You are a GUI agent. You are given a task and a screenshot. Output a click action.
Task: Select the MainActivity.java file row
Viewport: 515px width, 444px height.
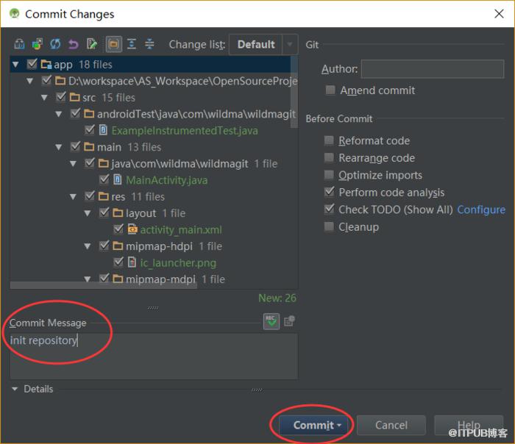coord(153,180)
